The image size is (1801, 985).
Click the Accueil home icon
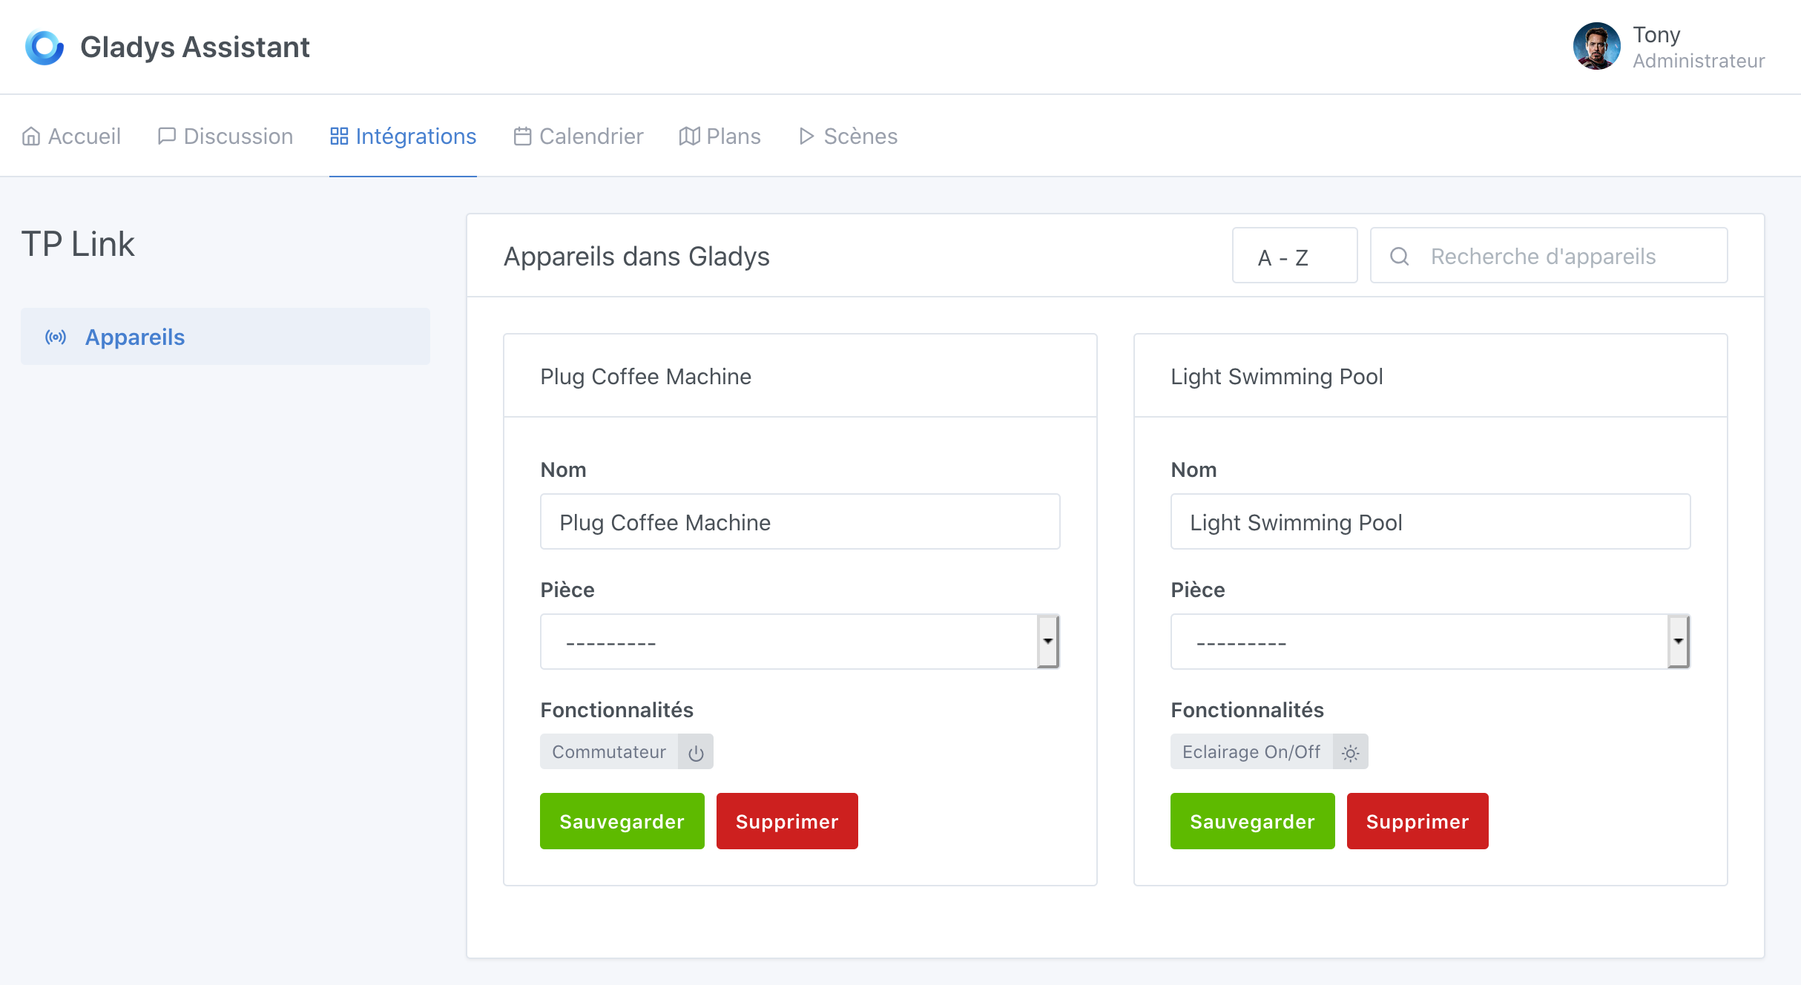pos(31,136)
